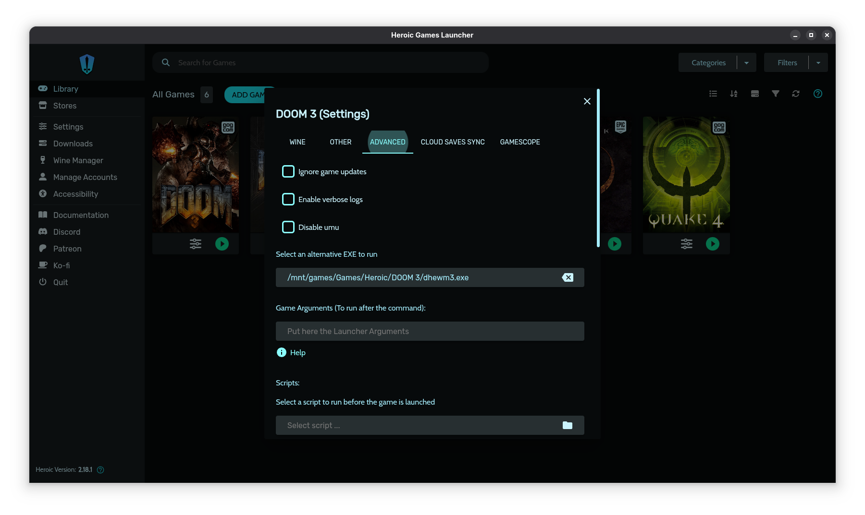Screen dimensions: 865x515
Task: Open the Documentation link
Action: (87, 215)
